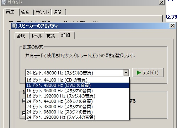
Task: Open the 拡張 tab
Action: click(x=51, y=35)
